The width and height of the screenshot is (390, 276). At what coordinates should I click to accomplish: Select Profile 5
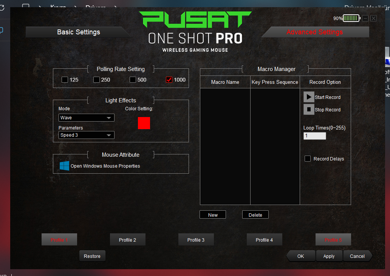tap(333, 239)
